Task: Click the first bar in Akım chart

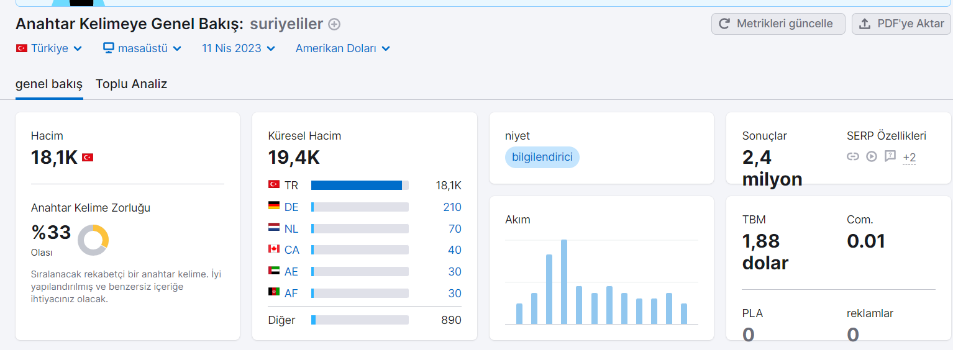Action: tap(519, 314)
